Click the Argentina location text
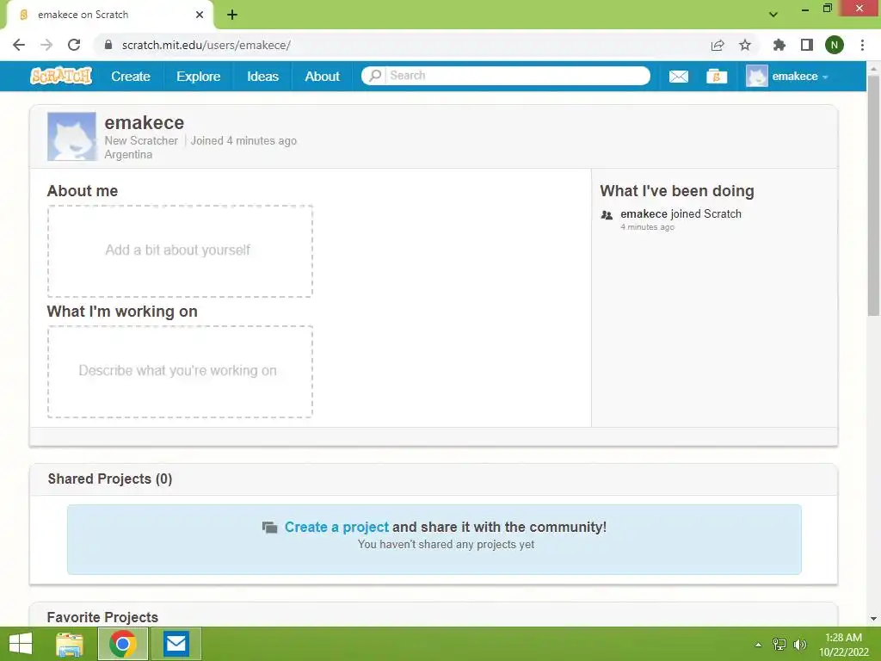The width and height of the screenshot is (881, 661). click(128, 155)
